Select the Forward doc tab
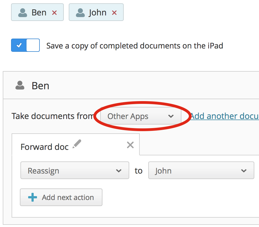 click(x=44, y=147)
